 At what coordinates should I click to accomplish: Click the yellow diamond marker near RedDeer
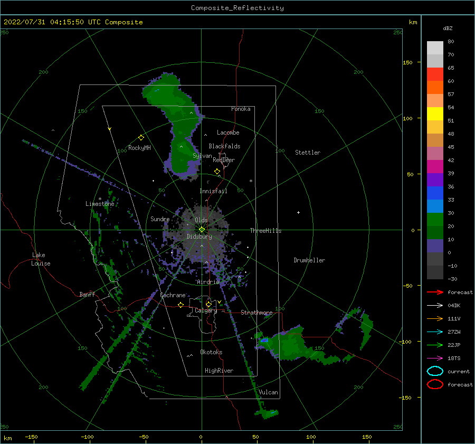click(217, 172)
